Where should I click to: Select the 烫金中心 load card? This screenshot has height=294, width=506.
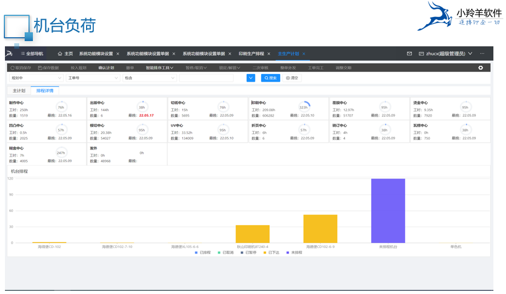450,108
